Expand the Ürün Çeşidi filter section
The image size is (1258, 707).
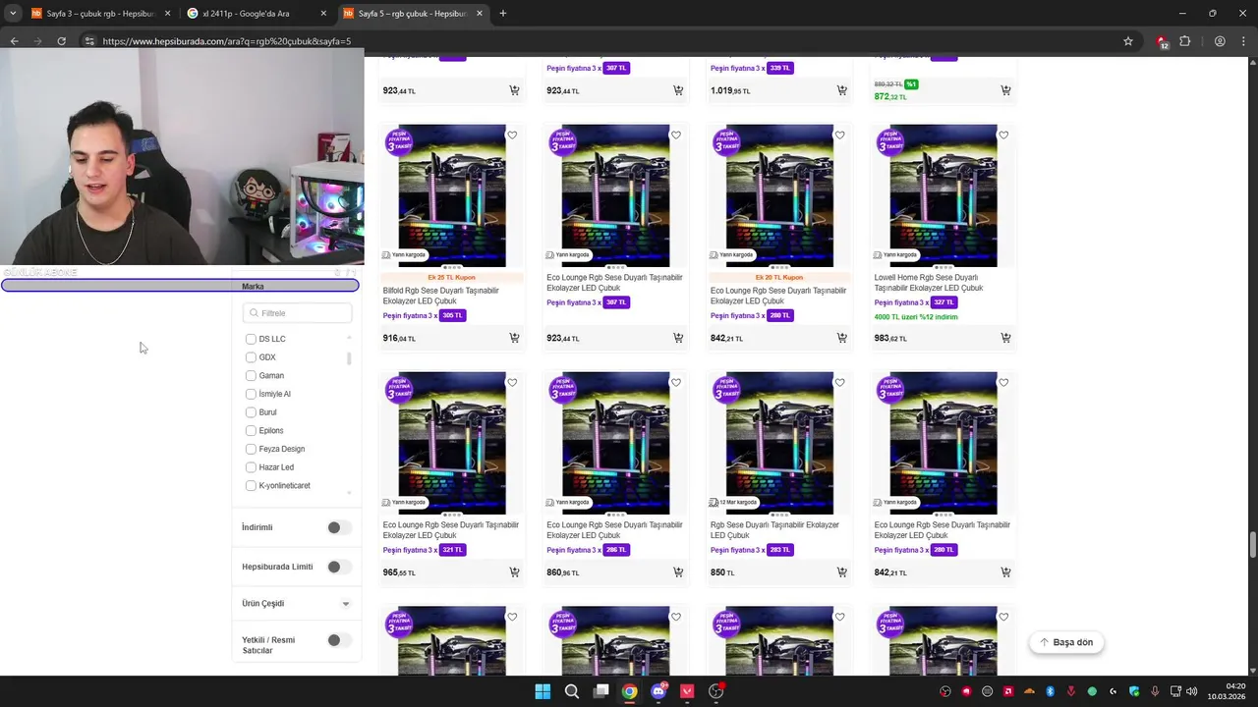[296, 604]
